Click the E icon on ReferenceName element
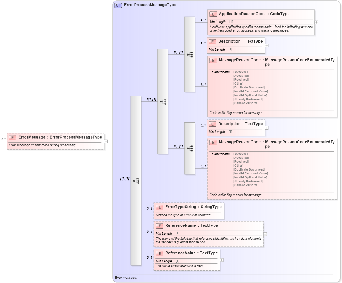The image size is (342, 283). [x=160, y=226]
